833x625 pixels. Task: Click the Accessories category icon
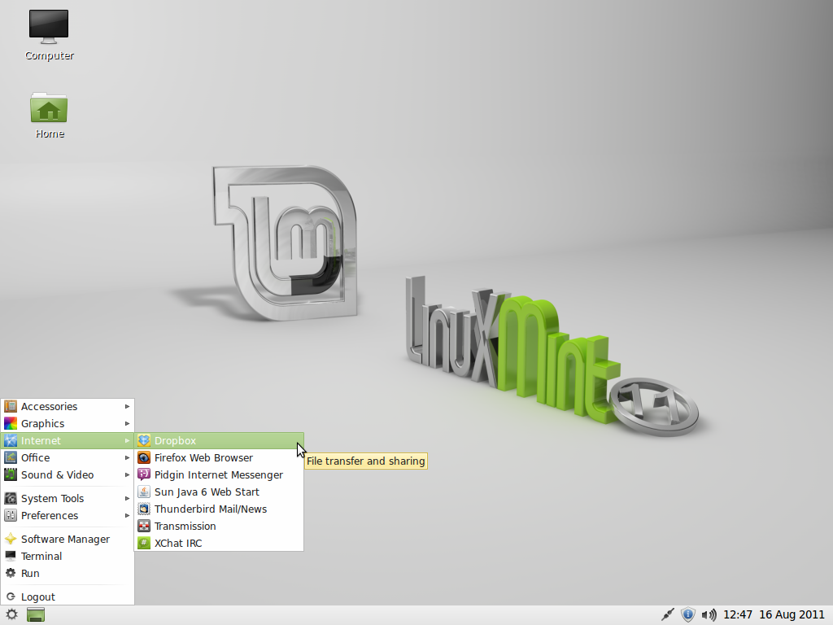11,407
